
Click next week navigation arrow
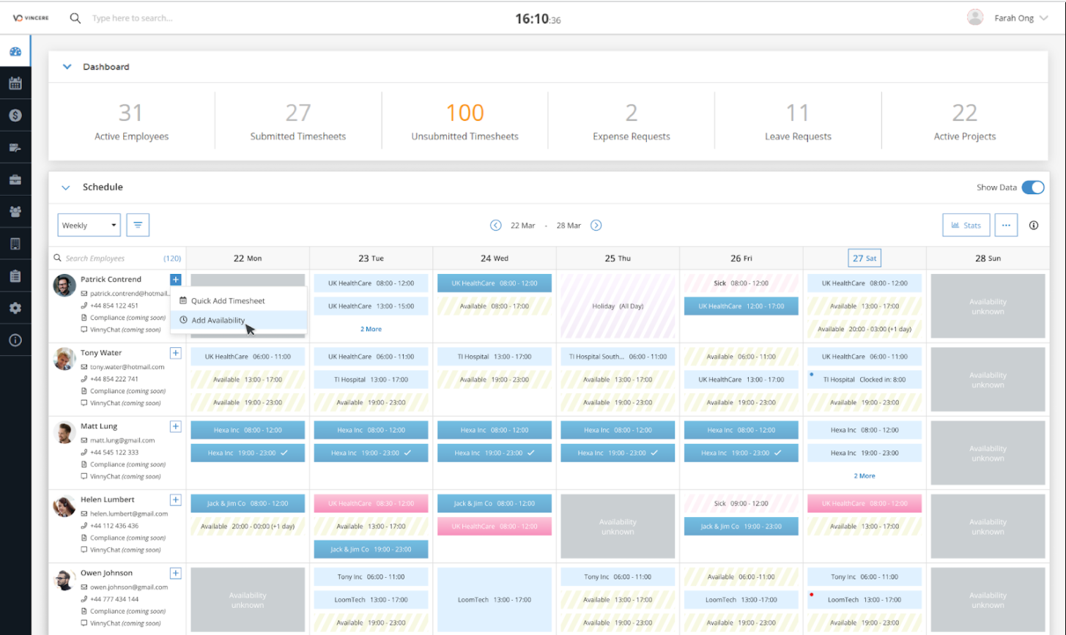(x=596, y=225)
